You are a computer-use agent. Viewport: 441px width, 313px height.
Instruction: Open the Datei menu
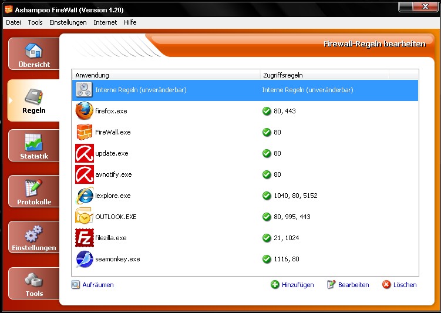13,22
